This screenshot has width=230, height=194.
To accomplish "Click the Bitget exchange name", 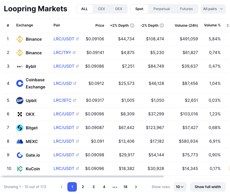I will click(32, 128).
